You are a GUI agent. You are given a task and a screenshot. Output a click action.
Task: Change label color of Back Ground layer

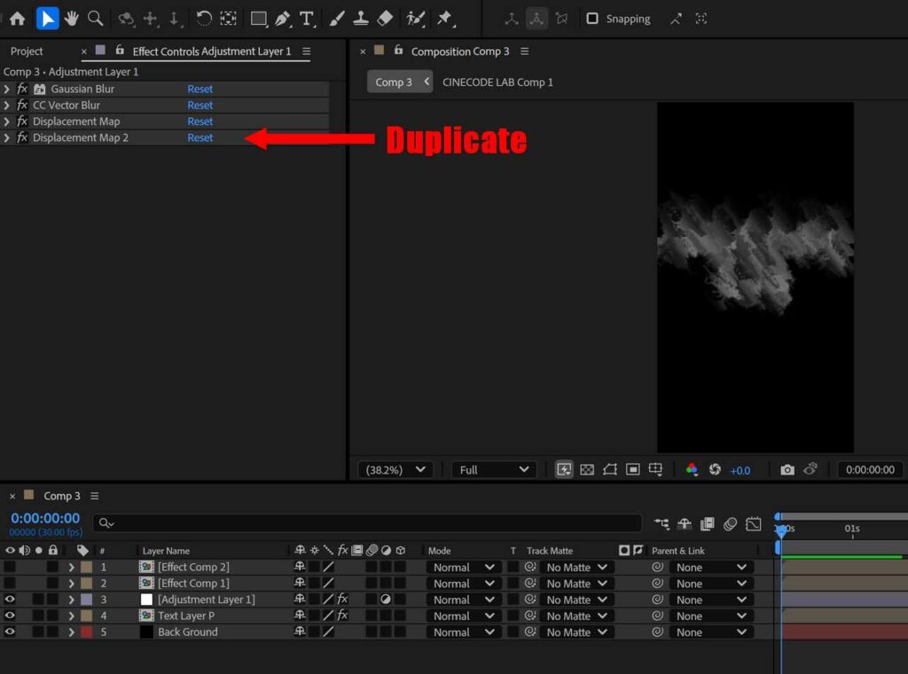pos(86,631)
